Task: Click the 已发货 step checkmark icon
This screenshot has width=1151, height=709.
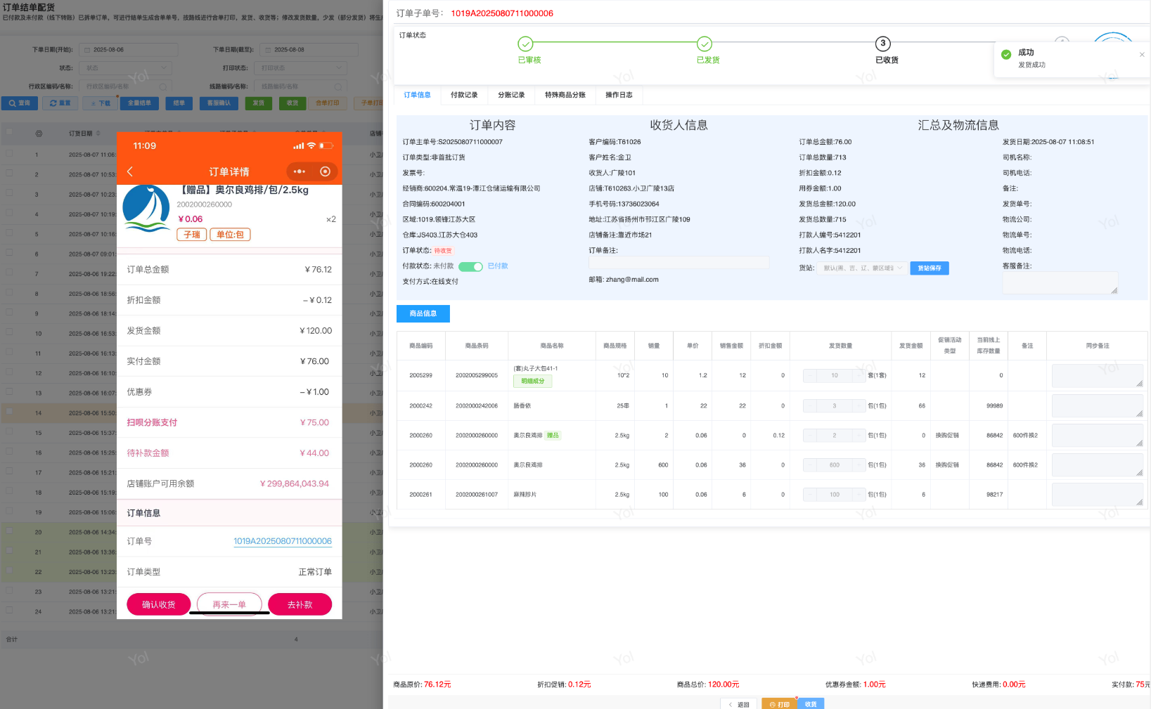Action: click(705, 44)
